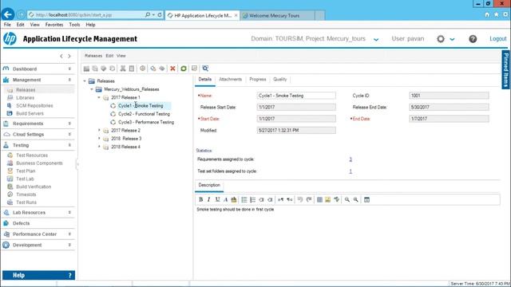Viewport: 511px width, 287px height.
Task: Click the insert table icon
Action: coord(319,199)
